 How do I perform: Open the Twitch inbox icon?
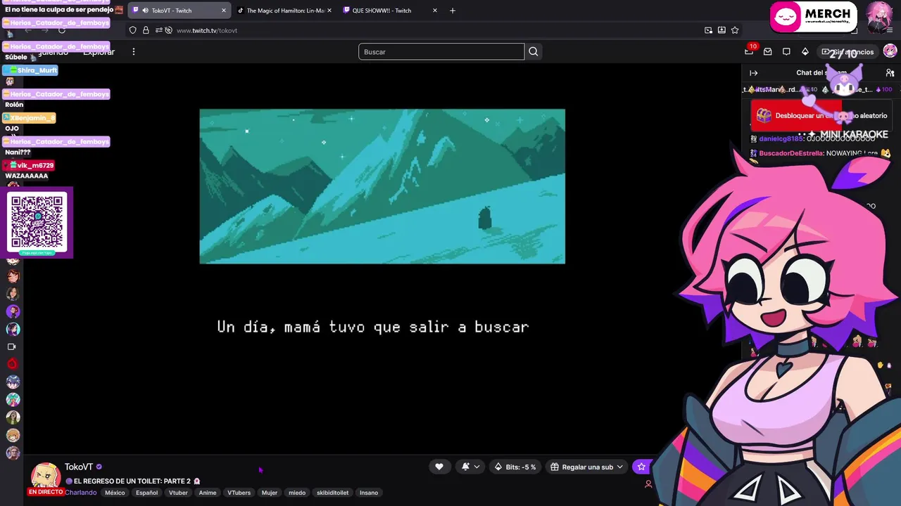(x=768, y=51)
